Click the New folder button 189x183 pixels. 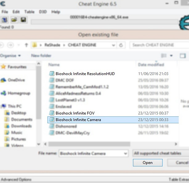pos(41,56)
